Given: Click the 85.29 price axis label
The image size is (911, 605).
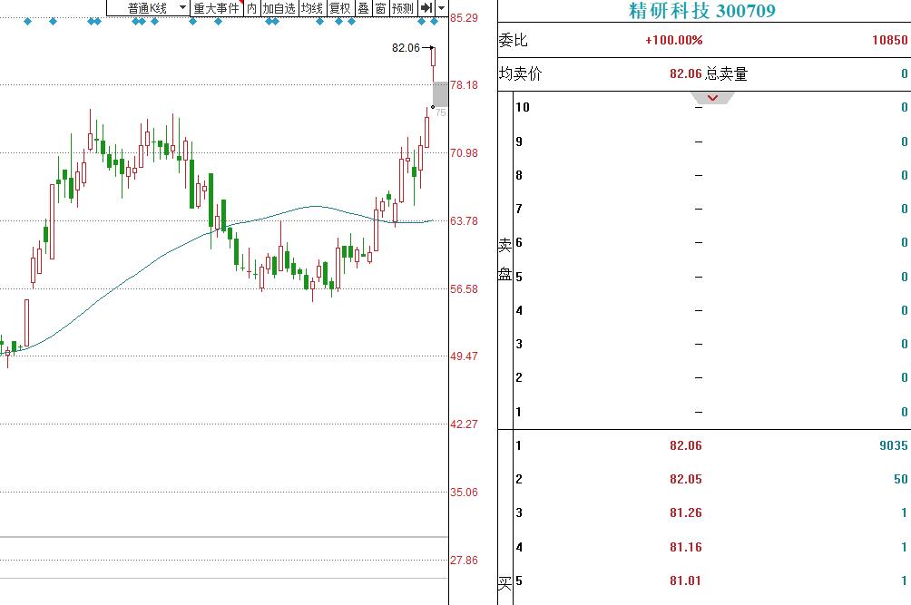Looking at the screenshot, I should pos(465,18).
